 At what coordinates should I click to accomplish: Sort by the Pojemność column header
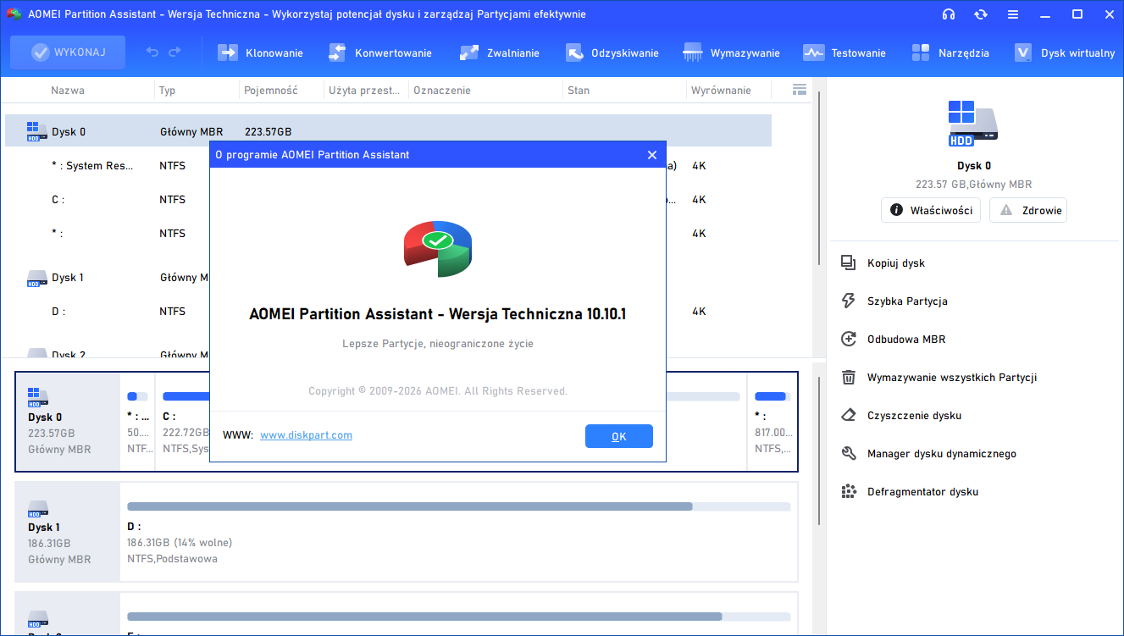(x=271, y=90)
